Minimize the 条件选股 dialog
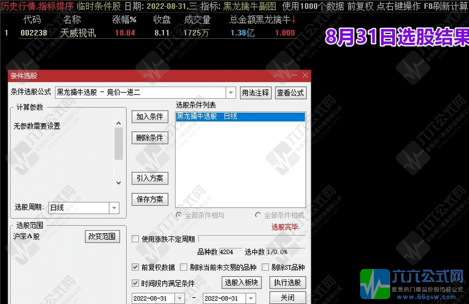 tap(294, 75)
